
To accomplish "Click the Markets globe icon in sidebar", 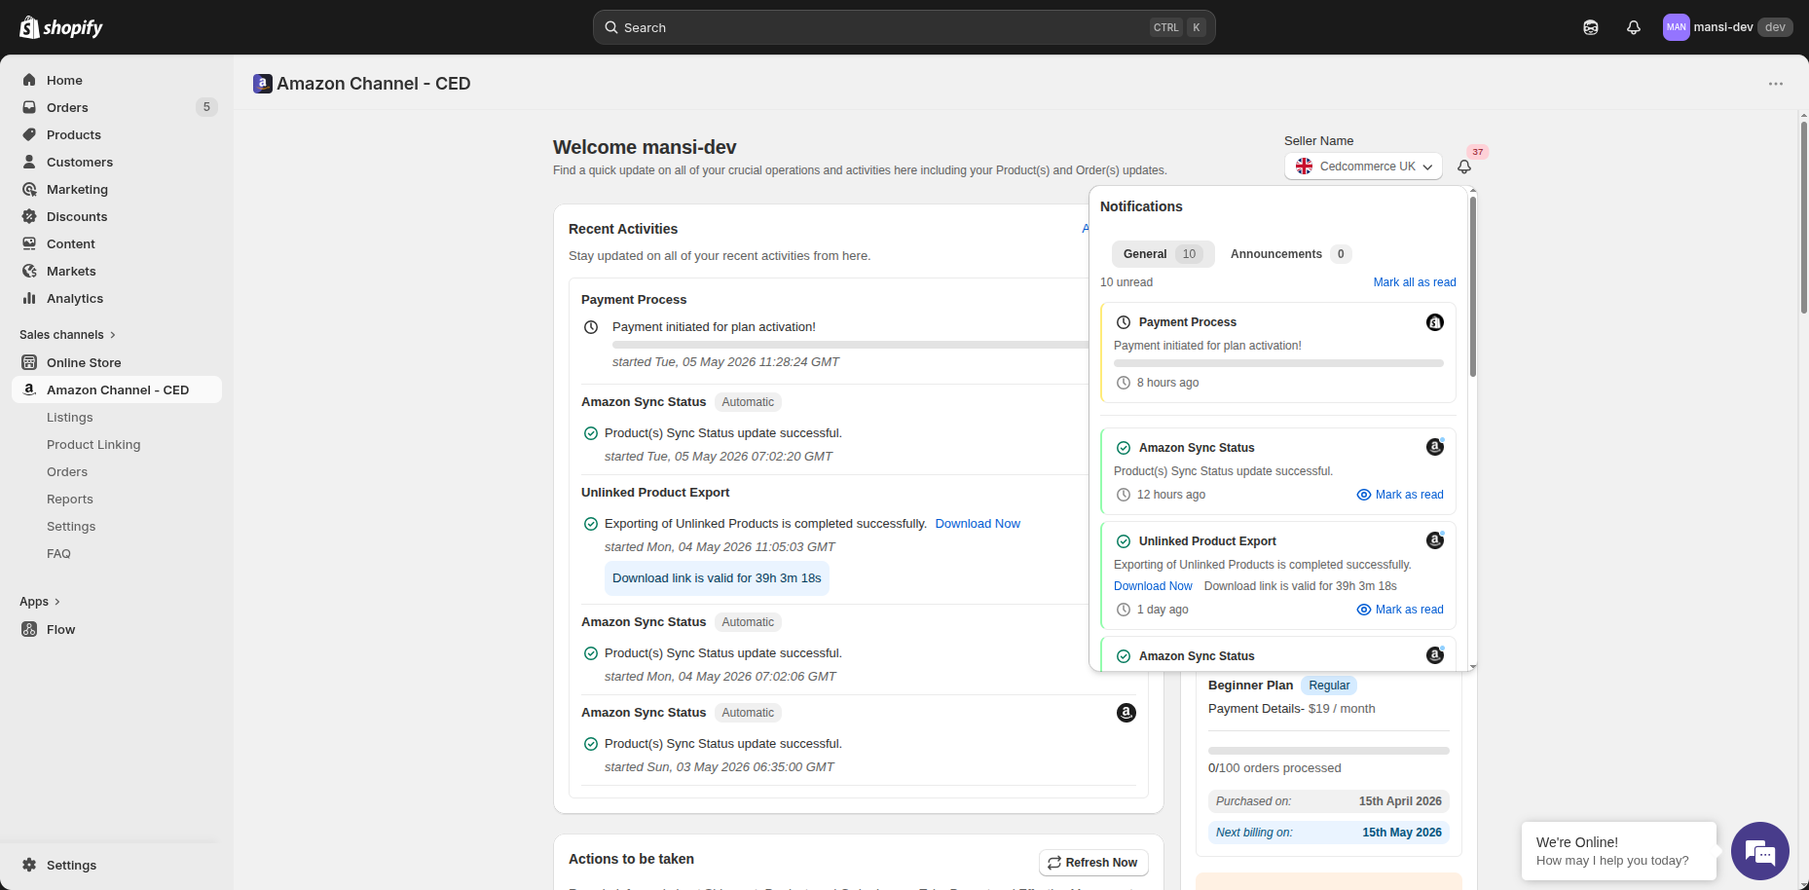I will point(29,271).
